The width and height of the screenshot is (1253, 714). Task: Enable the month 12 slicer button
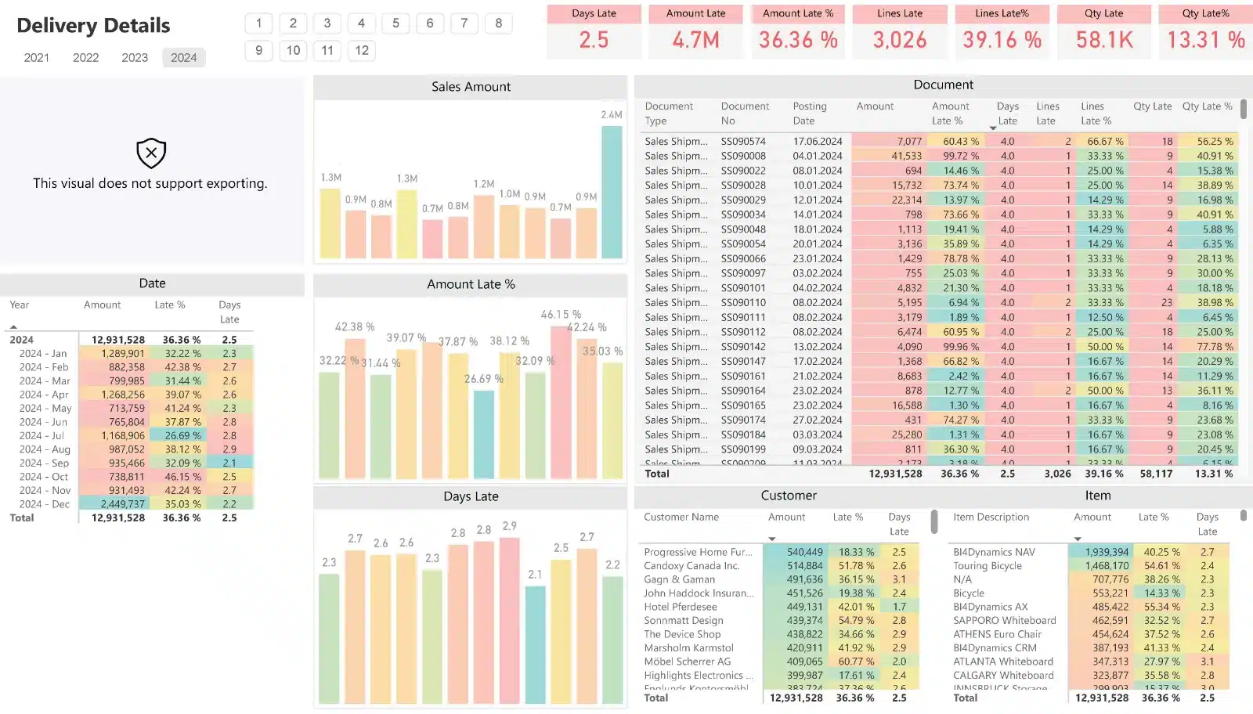tap(361, 51)
